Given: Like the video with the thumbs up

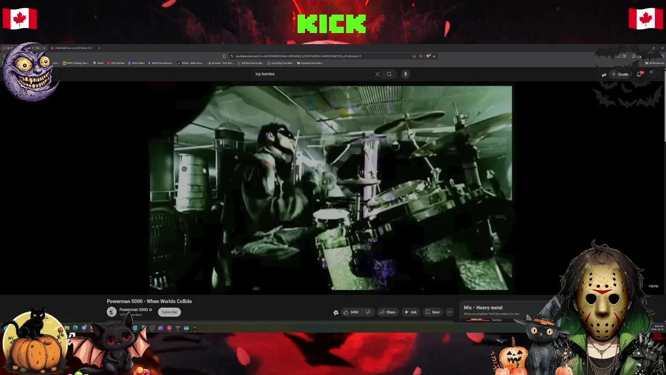Looking at the screenshot, I should pyautogui.click(x=351, y=312).
